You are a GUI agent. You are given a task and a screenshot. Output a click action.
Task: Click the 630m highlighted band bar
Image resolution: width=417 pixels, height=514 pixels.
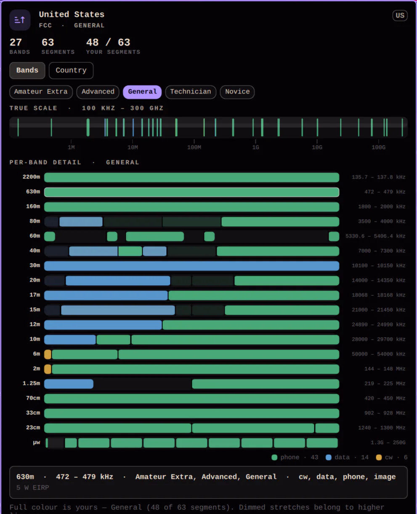pyautogui.click(x=191, y=192)
